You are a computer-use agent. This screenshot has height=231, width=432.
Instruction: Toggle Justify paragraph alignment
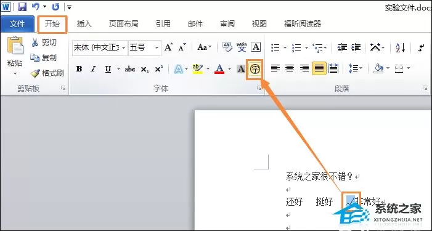(x=319, y=68)
